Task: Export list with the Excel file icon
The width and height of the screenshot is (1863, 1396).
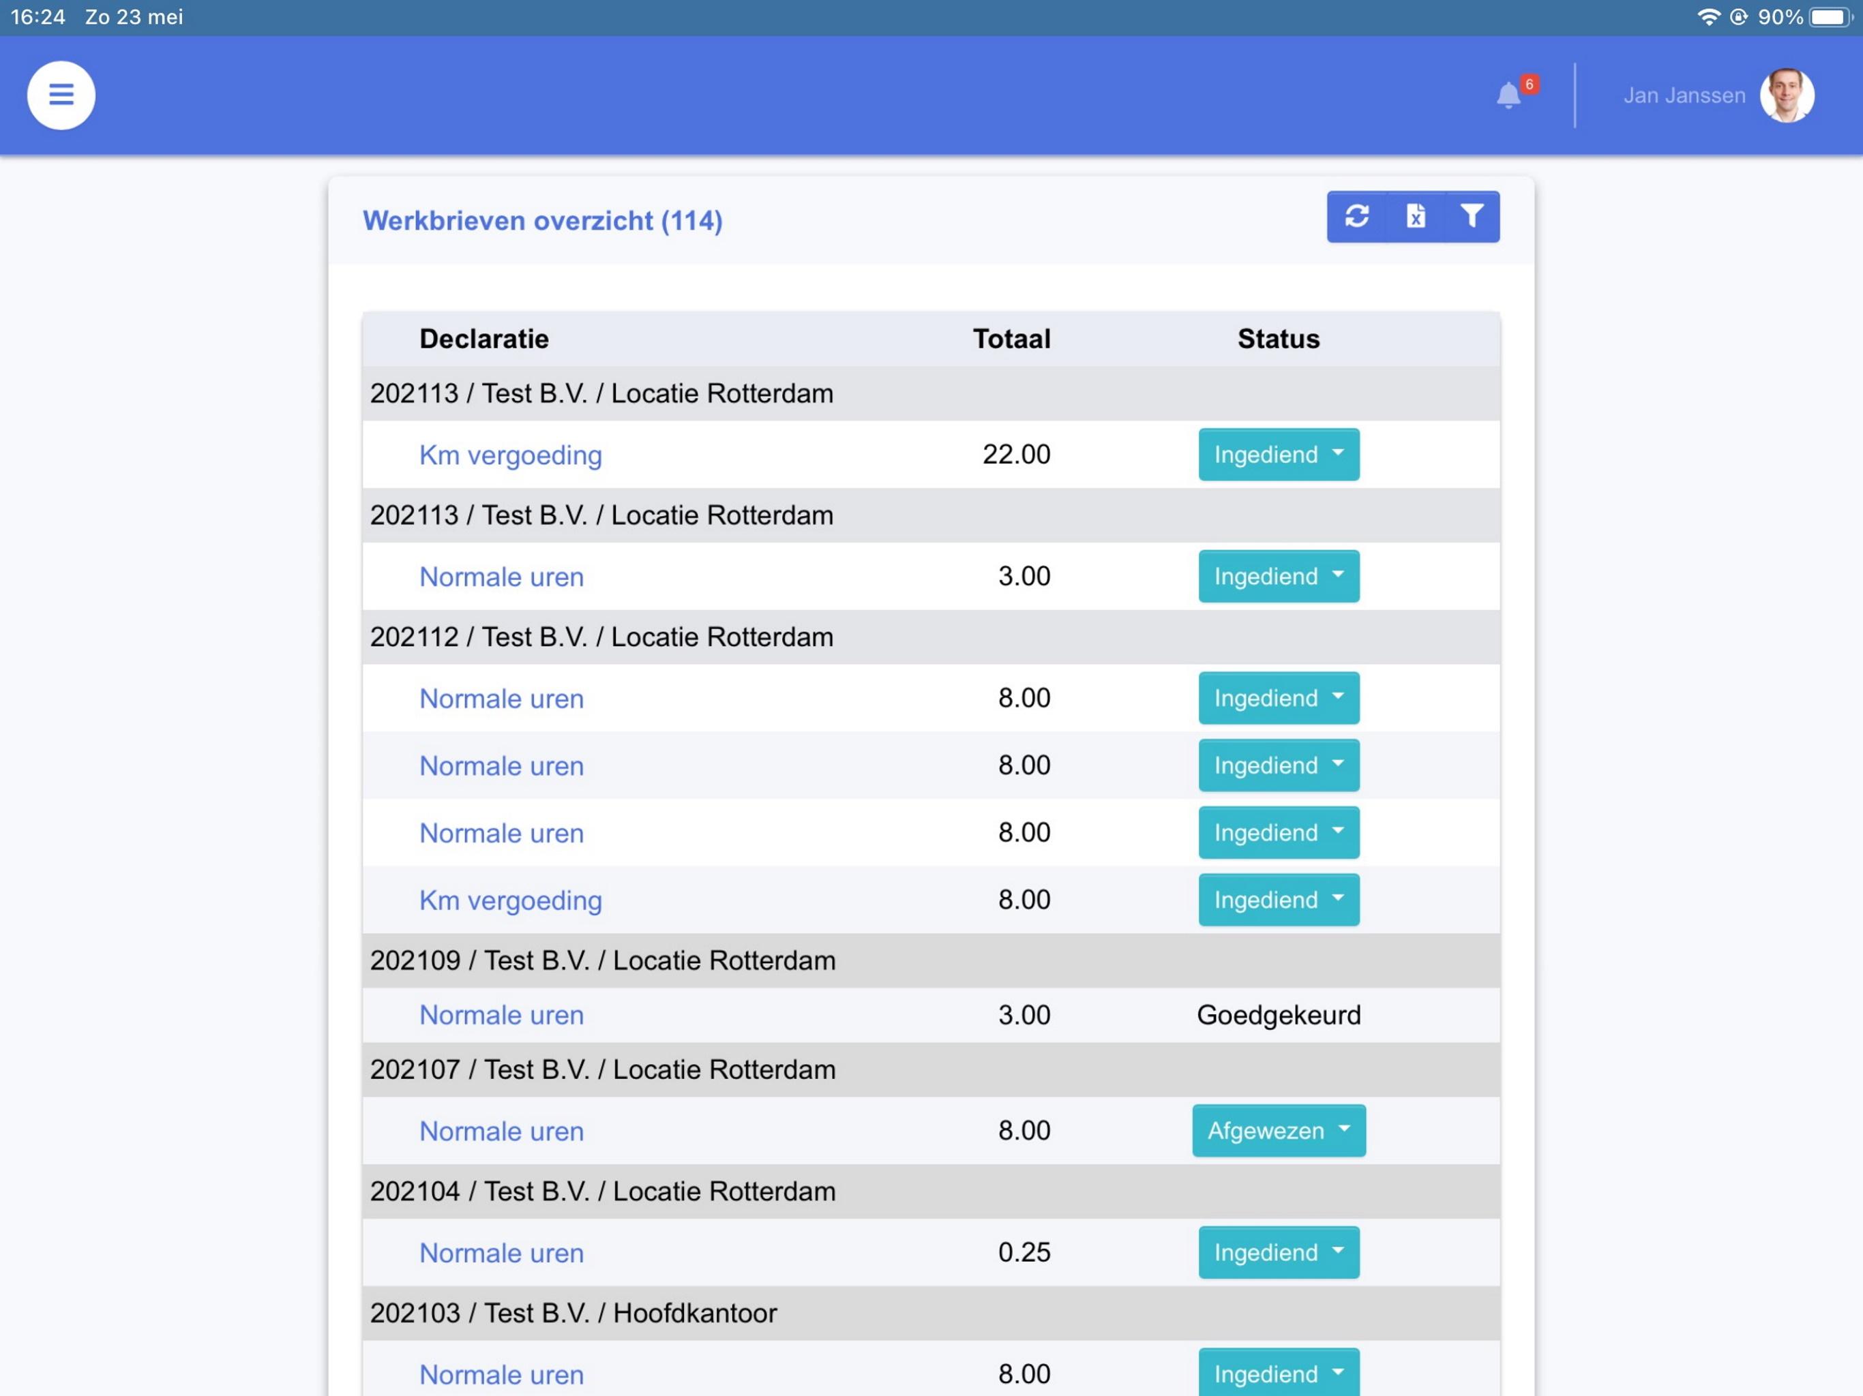Action: pyautogui.click(x=1416, y=217)
